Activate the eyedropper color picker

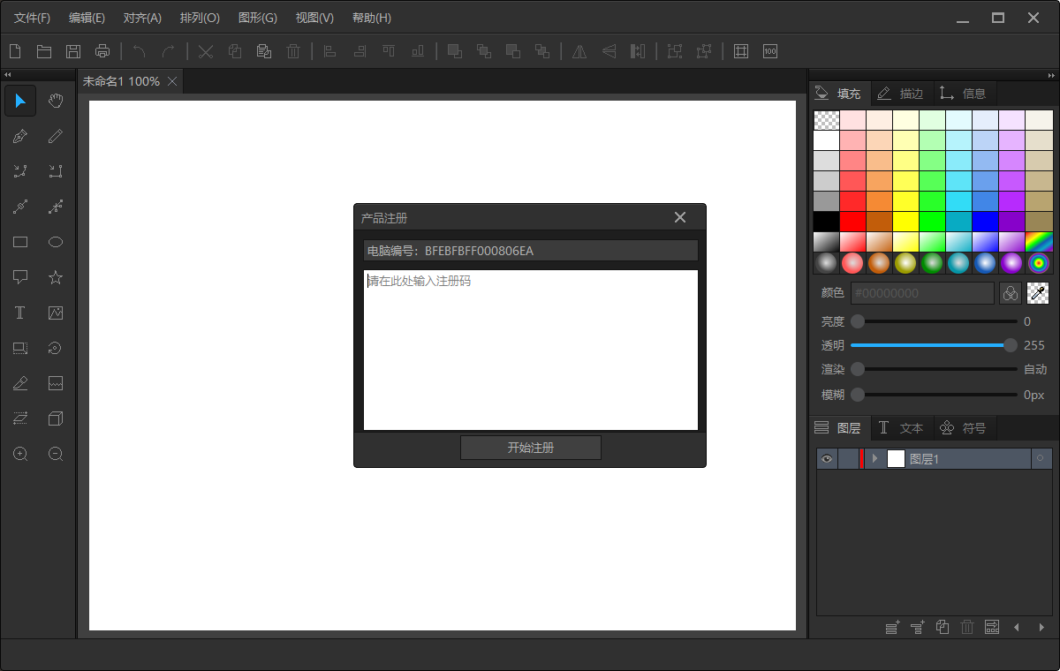1038,293
